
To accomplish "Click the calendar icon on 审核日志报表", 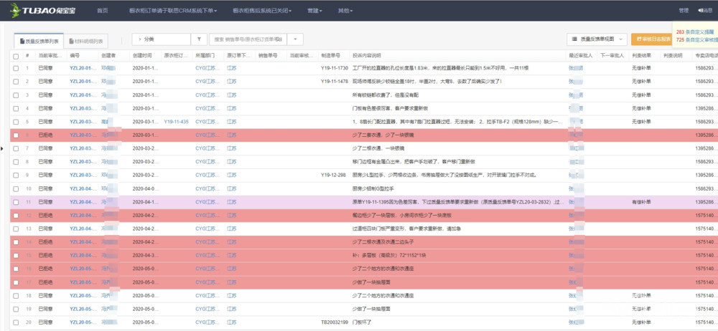I will (638, 39).
